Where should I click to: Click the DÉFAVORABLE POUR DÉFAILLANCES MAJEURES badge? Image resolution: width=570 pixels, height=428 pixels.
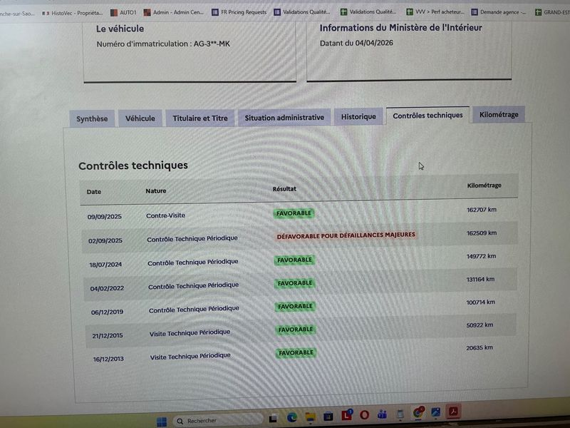point(346,235)
